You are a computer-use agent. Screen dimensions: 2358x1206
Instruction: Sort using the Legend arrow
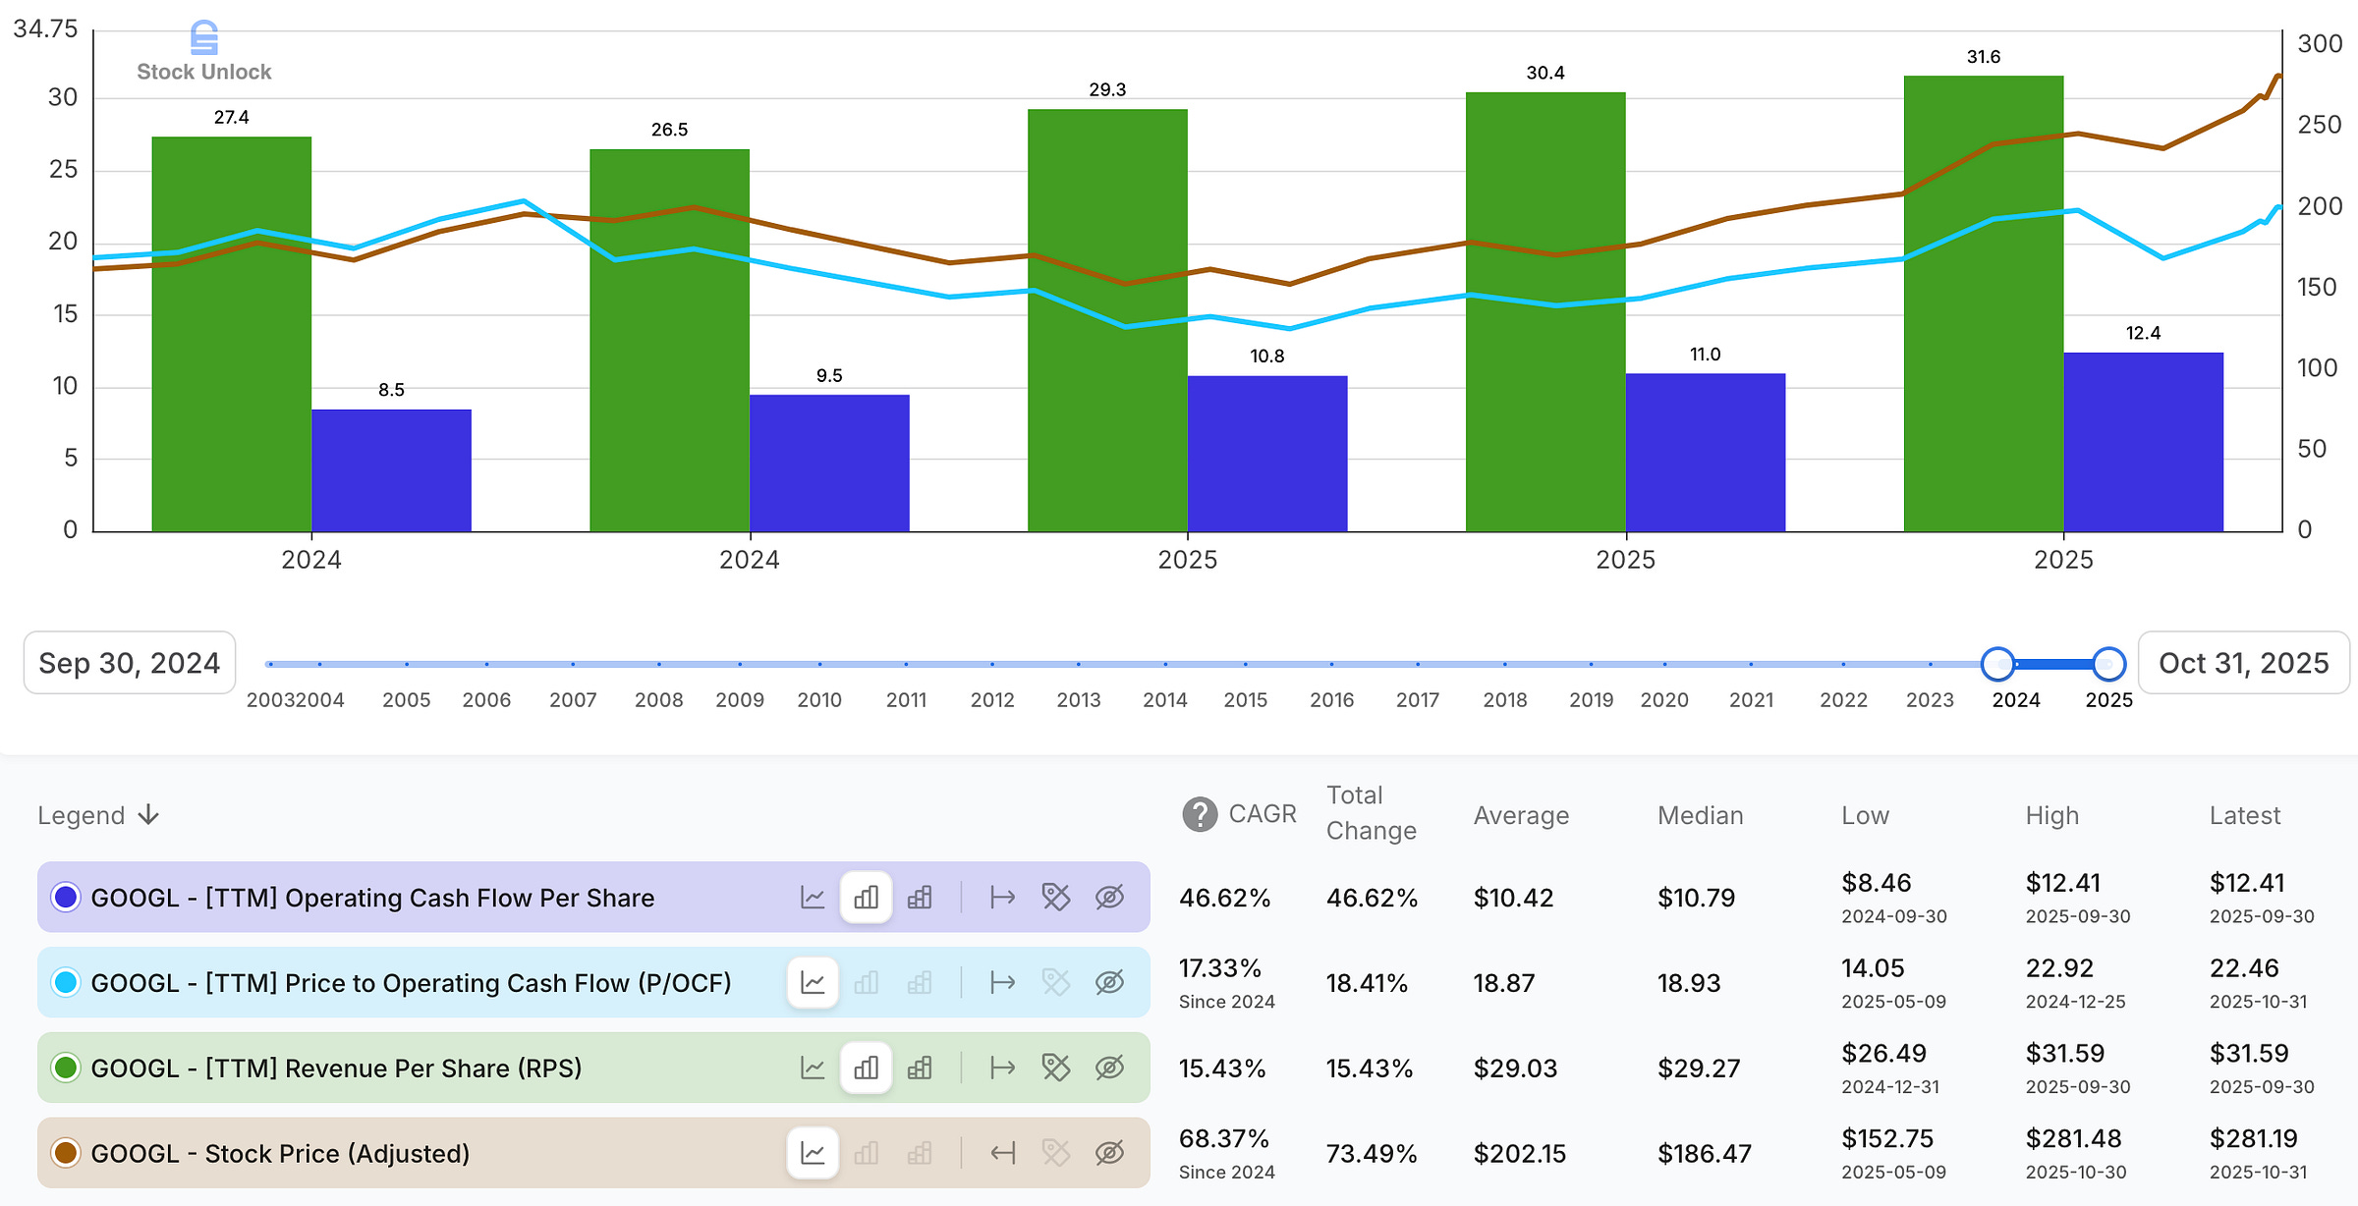click(x=148, y=815)
